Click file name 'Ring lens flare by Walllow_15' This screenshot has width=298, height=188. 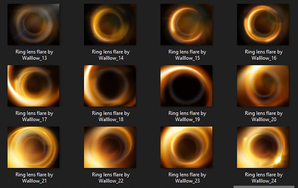pyautogui.click(x=187, y=55)
